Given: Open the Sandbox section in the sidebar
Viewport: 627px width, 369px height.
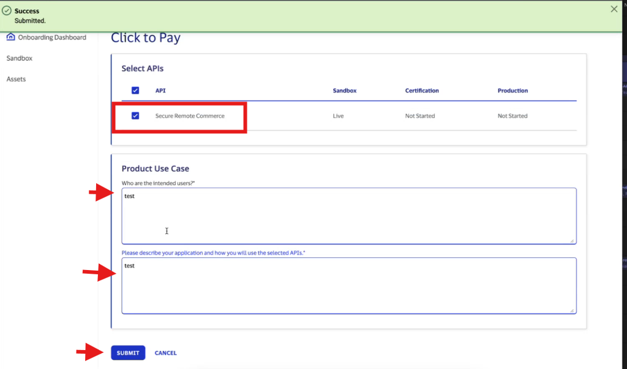Looking at the screenshot, I should [x=19, y=57].
